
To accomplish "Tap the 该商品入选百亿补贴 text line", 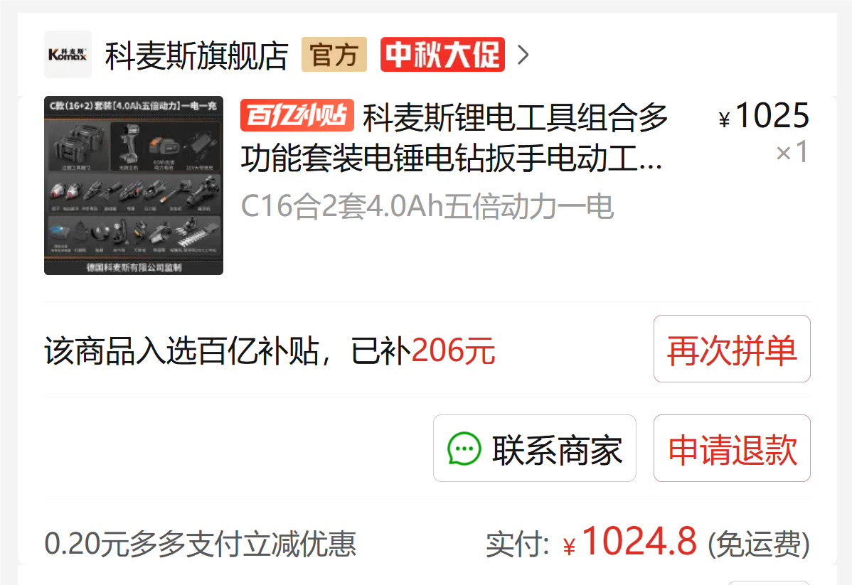I will click(270, 351).
